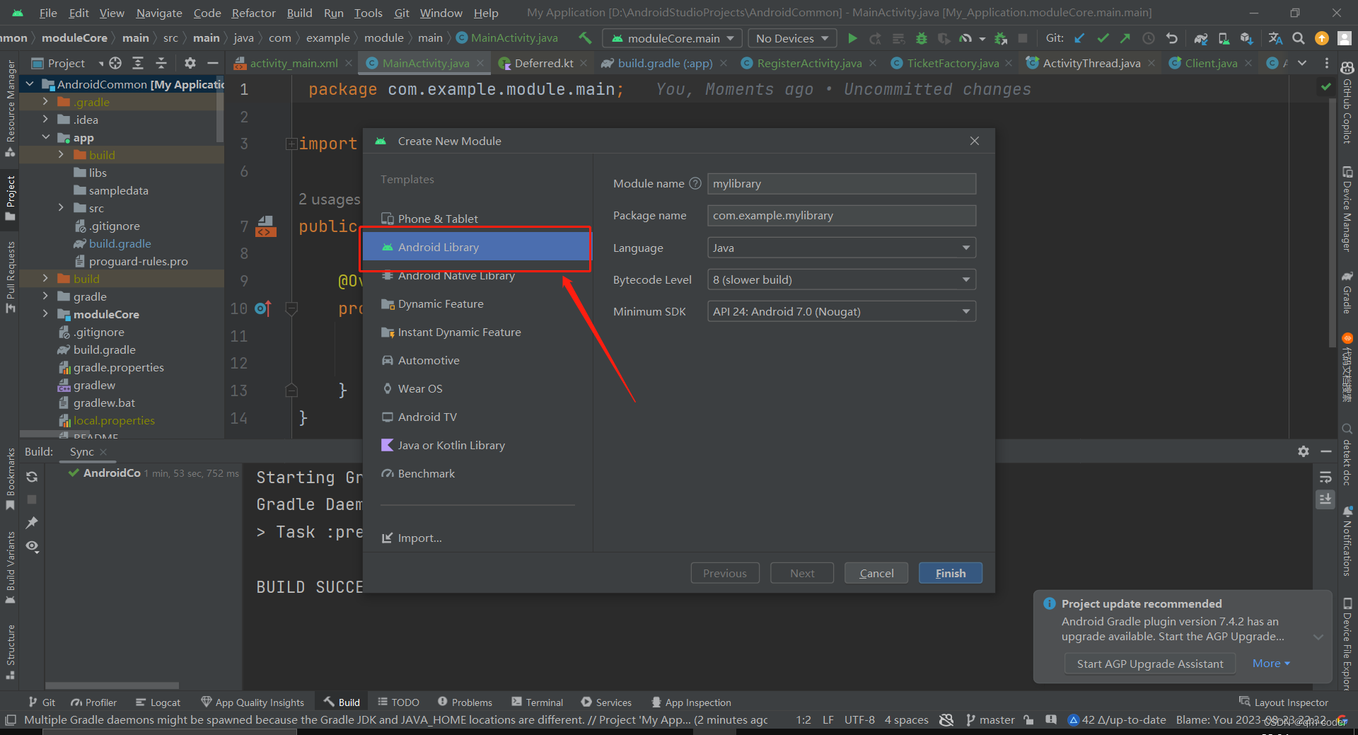Open Terminal tool window button

[x=537, y=702]
